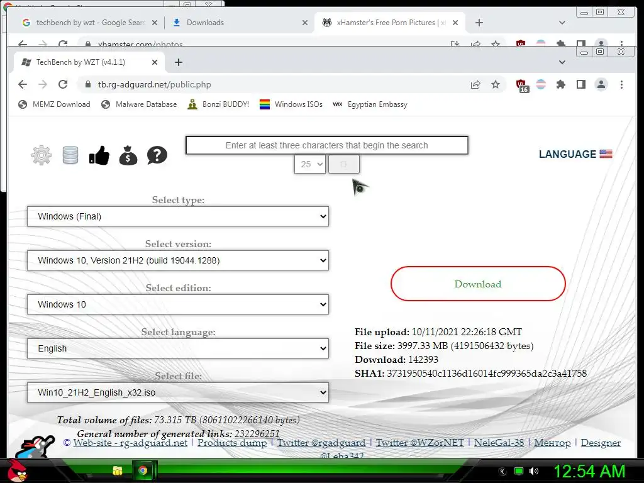Toggle the side panel icon in TechBench window
Screen dimensions: 644x483
[580, 84]
